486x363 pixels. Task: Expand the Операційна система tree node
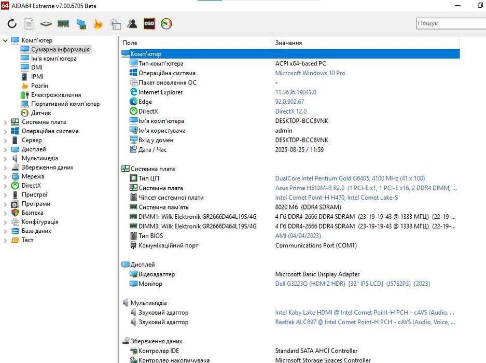[x=5, y=131]
